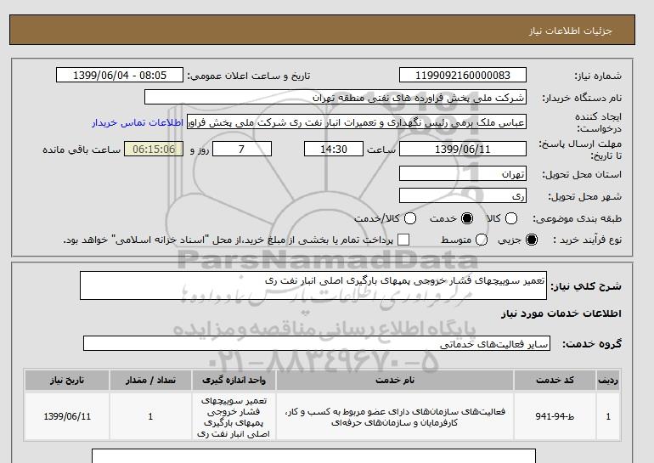Screen dimensions: 654x463
Task: Click the need date cell 1399/06/11 in table
Action: [67, 416]
